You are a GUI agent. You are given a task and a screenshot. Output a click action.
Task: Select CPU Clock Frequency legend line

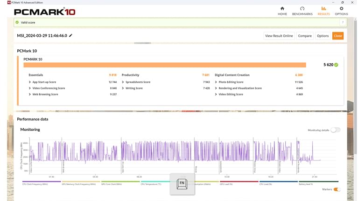[42, 181]
